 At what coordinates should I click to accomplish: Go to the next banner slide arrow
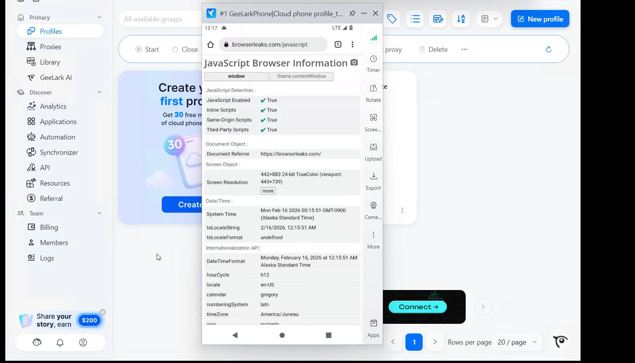pyautogui.click(x=483, y=307)
